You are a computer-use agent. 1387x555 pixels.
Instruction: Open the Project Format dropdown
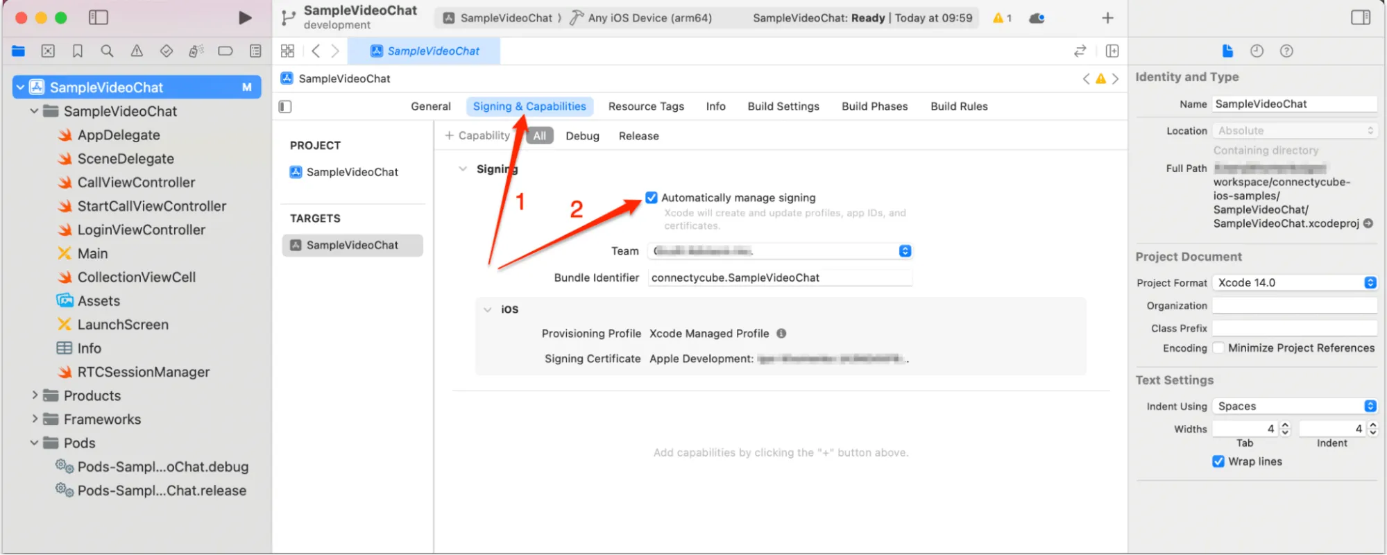1295,282
